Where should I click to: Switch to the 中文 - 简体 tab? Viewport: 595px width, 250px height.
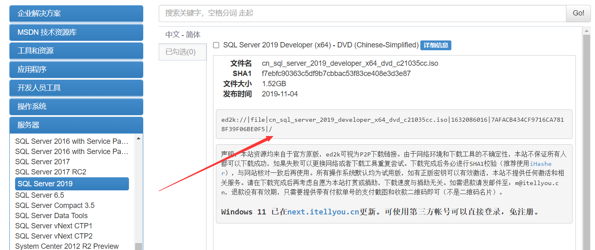183,35
